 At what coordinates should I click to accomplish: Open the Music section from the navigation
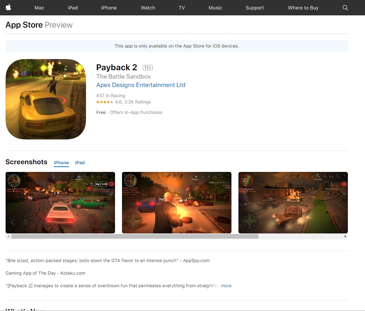215,8
